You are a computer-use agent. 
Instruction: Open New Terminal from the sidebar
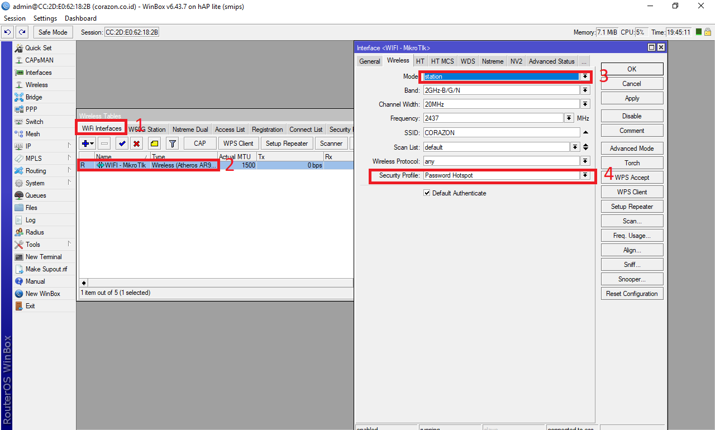click(x=44, y=257)
